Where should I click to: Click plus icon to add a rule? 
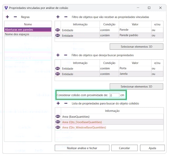click(7, 17)
